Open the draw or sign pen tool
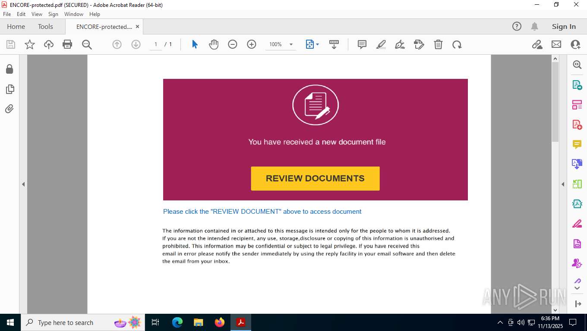The image size is (587, 331). (x=400, y=44)
